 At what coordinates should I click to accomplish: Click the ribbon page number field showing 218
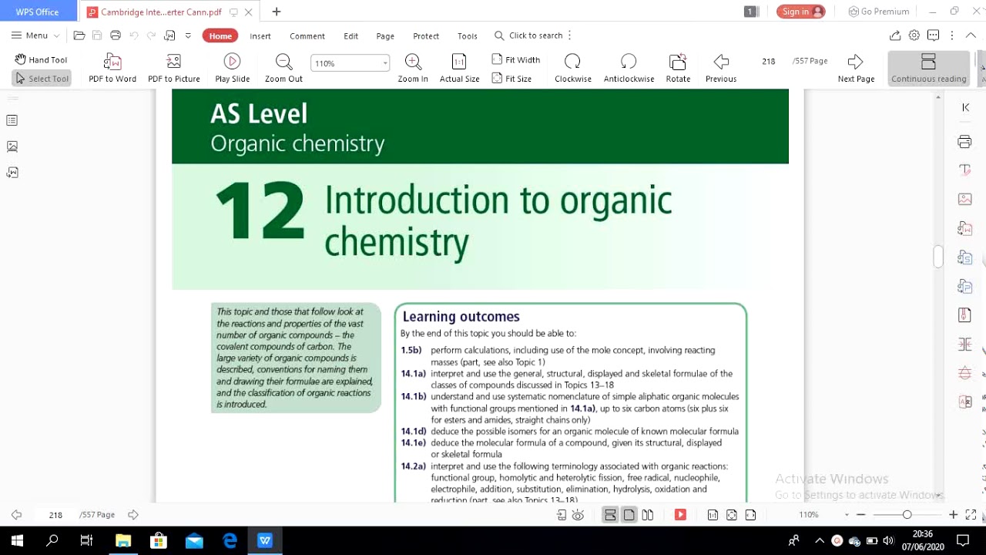coord(769,61)
